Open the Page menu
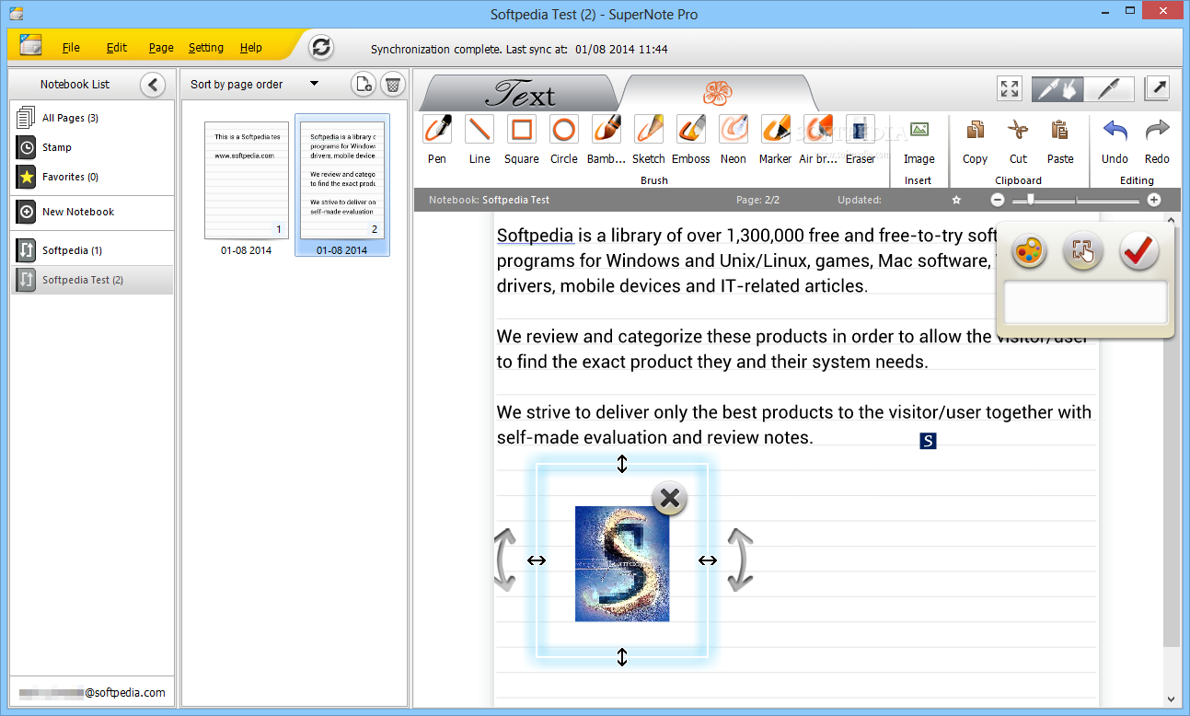 161,48
